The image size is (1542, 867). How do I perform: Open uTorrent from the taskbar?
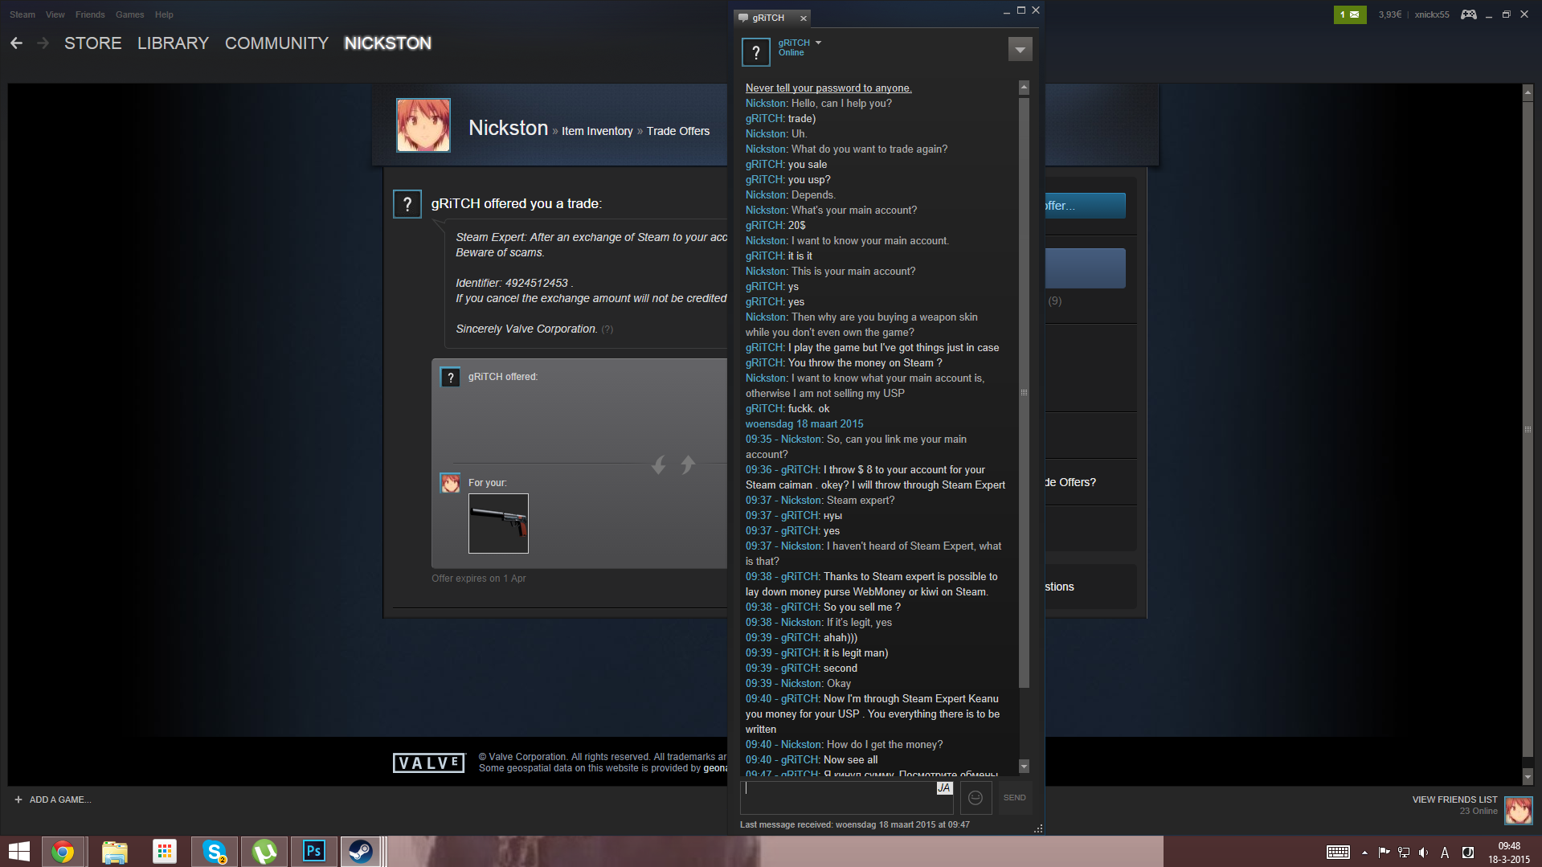264,852
